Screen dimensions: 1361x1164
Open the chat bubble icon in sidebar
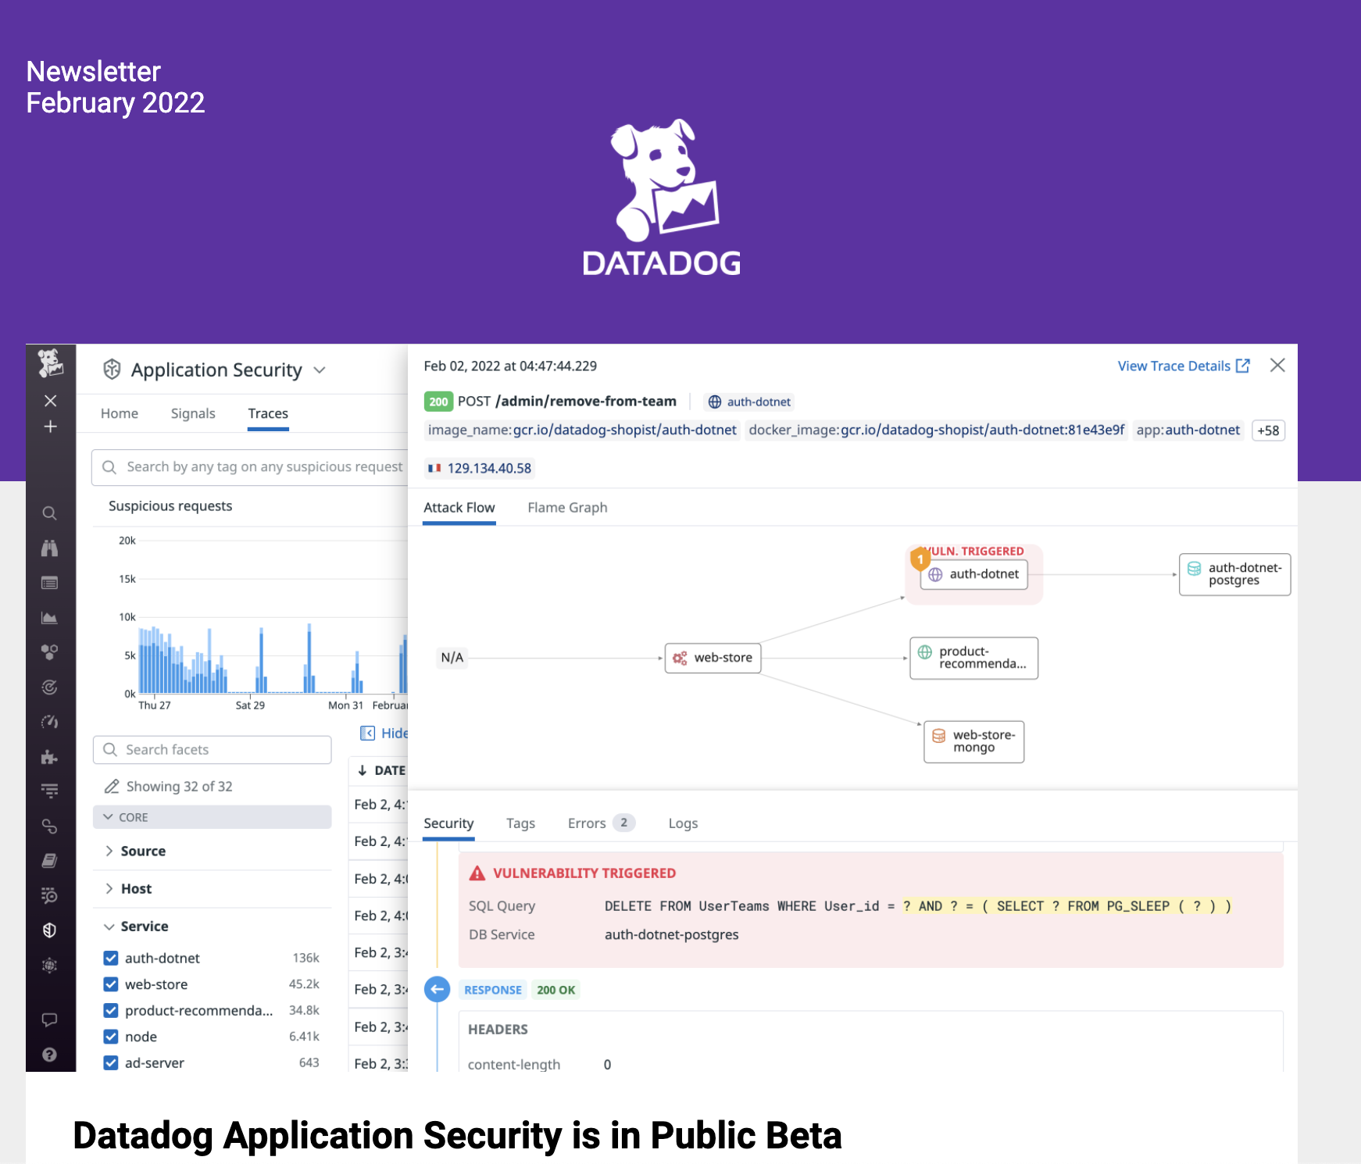pyautogui.click(x=49, y=1019)
